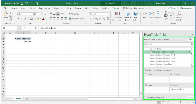Switch to the Insert tab

tap(24, 8)
